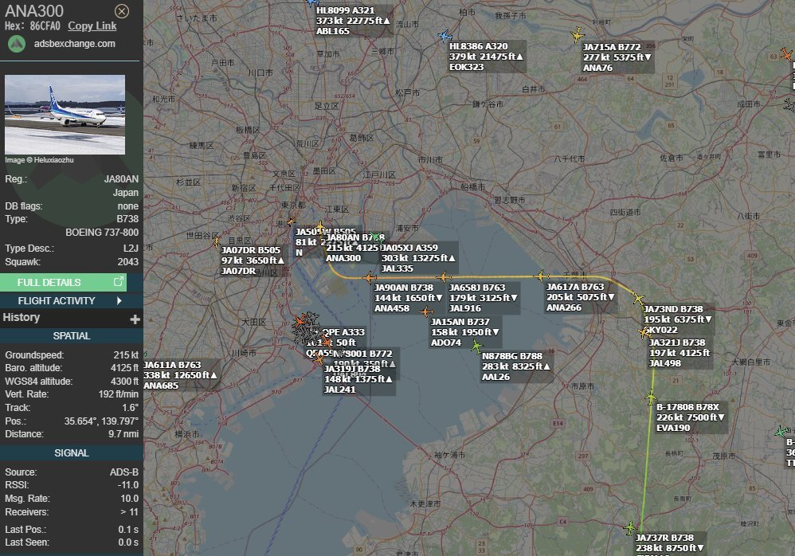Close the ANA300 aircraft info panel
The image size is (795, 556).
(x=122, y=11)
